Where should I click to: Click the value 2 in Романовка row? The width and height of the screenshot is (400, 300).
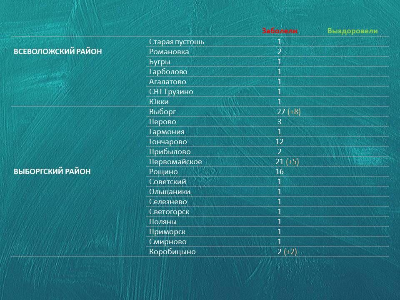pyautogui.click(x=279, y=52)
